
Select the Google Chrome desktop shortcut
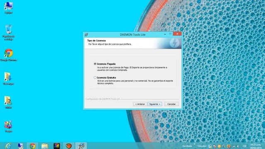click(x=8, y=55)
